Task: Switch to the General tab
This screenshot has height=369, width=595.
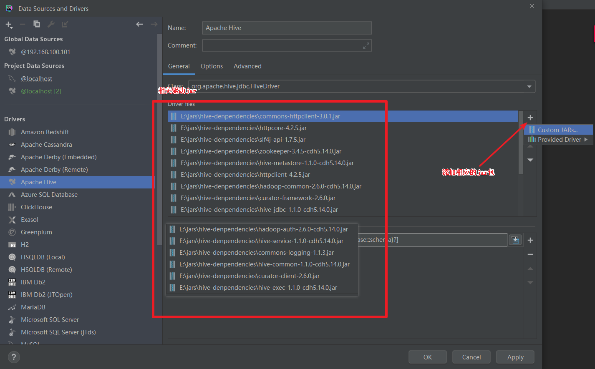Action: (179, 66)
